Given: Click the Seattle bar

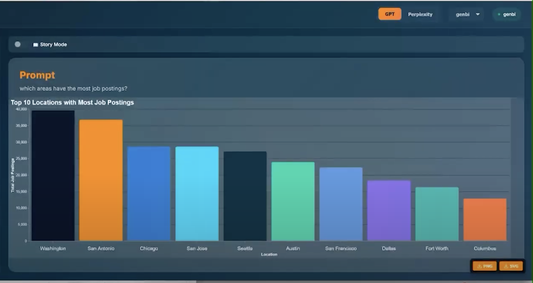Looking at the screenshot, I should tap(245, 196).
